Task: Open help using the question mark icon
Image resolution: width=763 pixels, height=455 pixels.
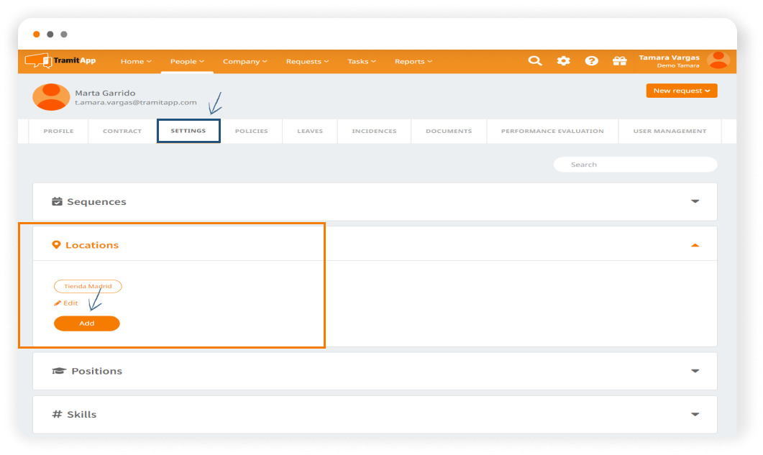Action: (592, 61)
